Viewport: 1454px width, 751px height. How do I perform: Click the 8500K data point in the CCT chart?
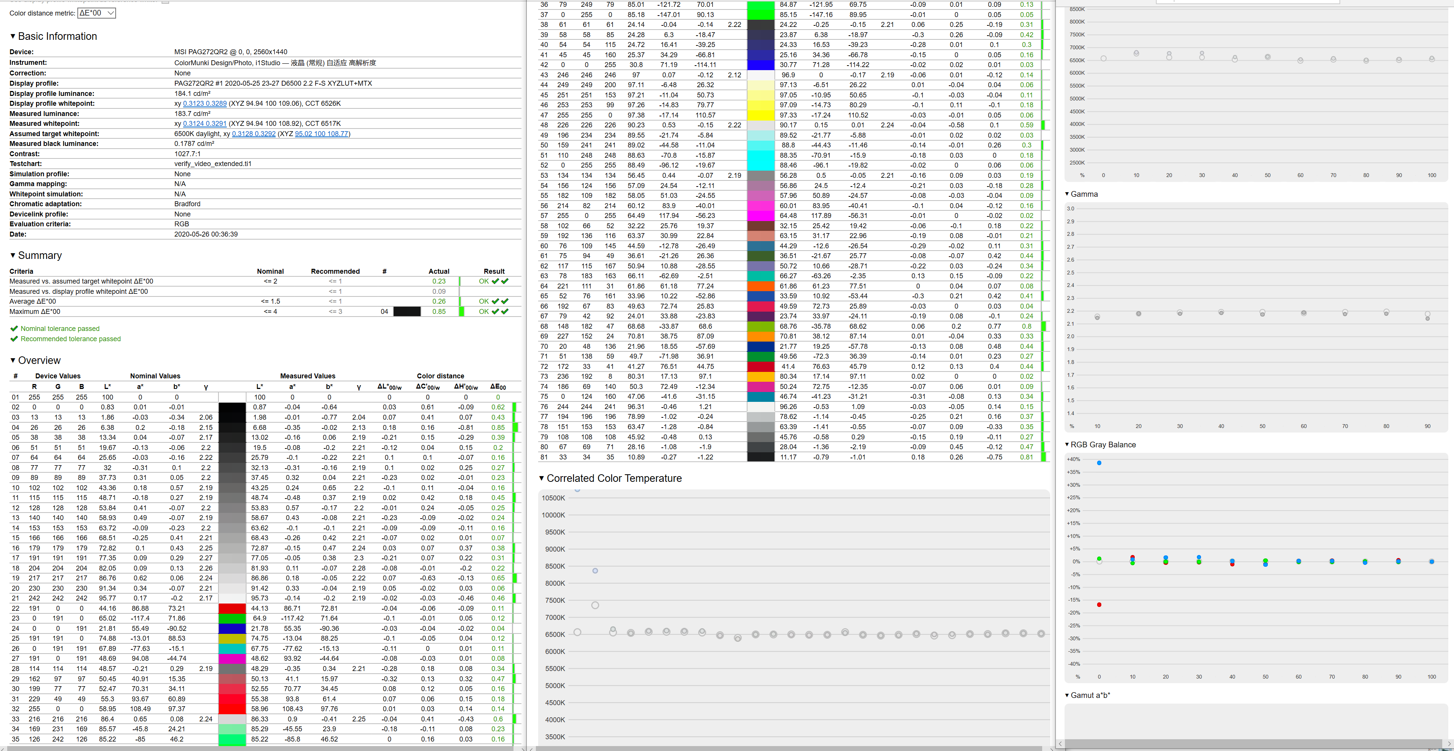click(595, 571)
